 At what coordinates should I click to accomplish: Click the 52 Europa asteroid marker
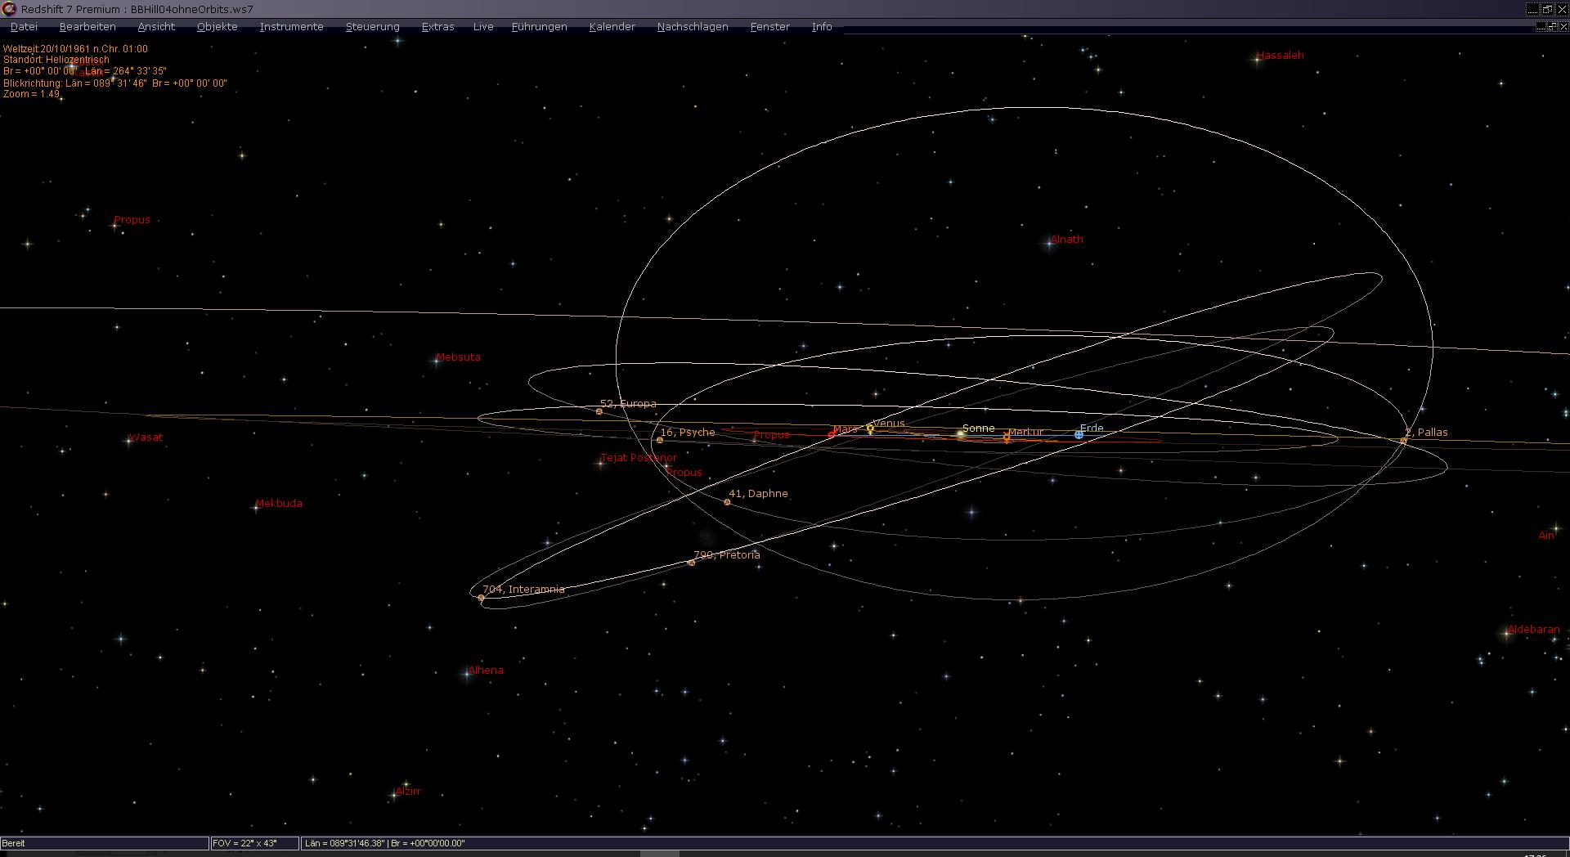(599, 411)
